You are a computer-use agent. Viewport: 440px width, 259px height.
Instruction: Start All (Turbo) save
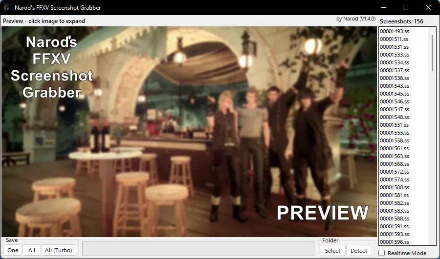click(x=58, y=250)
